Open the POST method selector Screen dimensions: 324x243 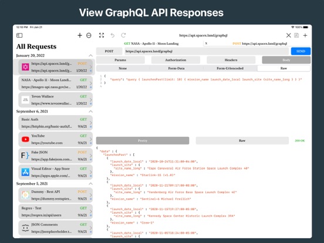[x=109, y=51]
